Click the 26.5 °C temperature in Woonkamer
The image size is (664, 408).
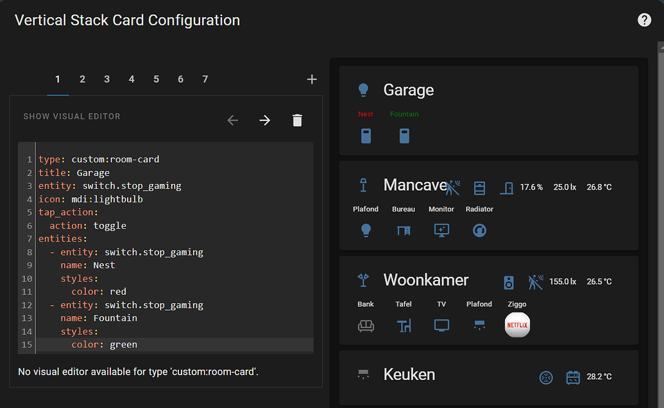[599, 282]
